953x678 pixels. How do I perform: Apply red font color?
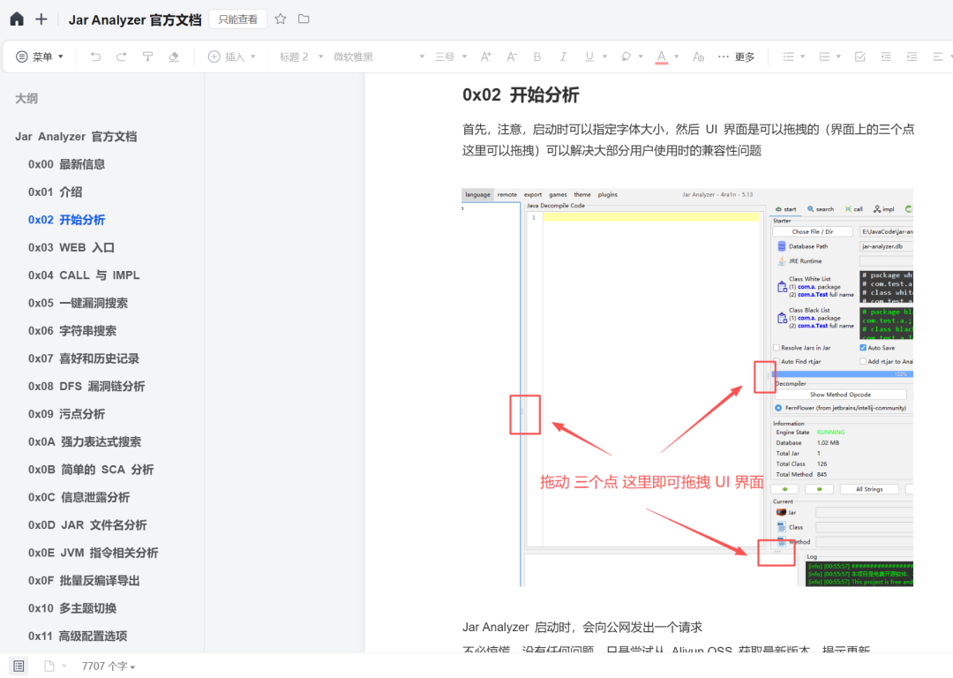coord(661,56)
